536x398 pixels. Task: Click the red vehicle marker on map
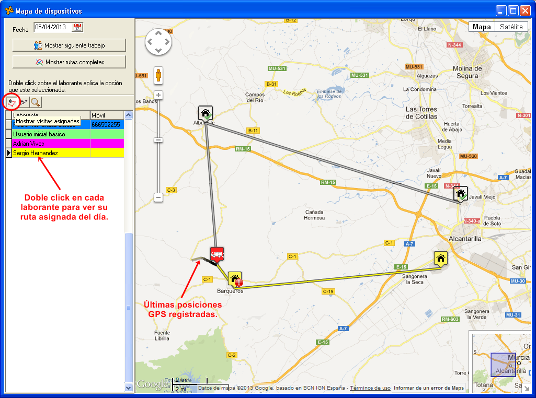216,254
